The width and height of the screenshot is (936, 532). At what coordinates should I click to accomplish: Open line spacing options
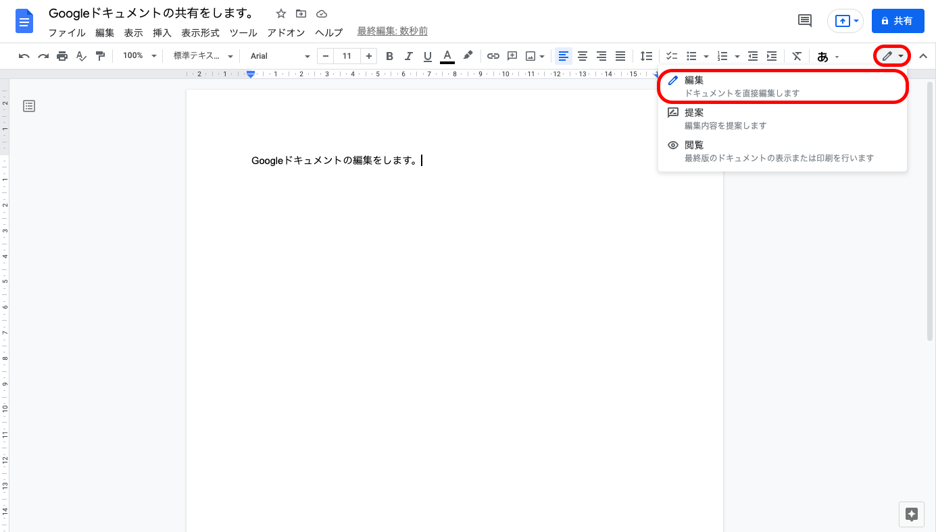647,56
